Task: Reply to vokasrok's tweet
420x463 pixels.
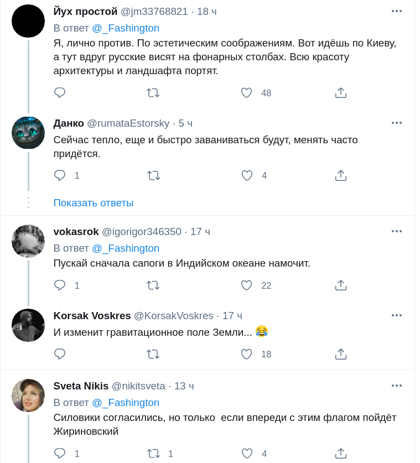Action: click(60, 285)
